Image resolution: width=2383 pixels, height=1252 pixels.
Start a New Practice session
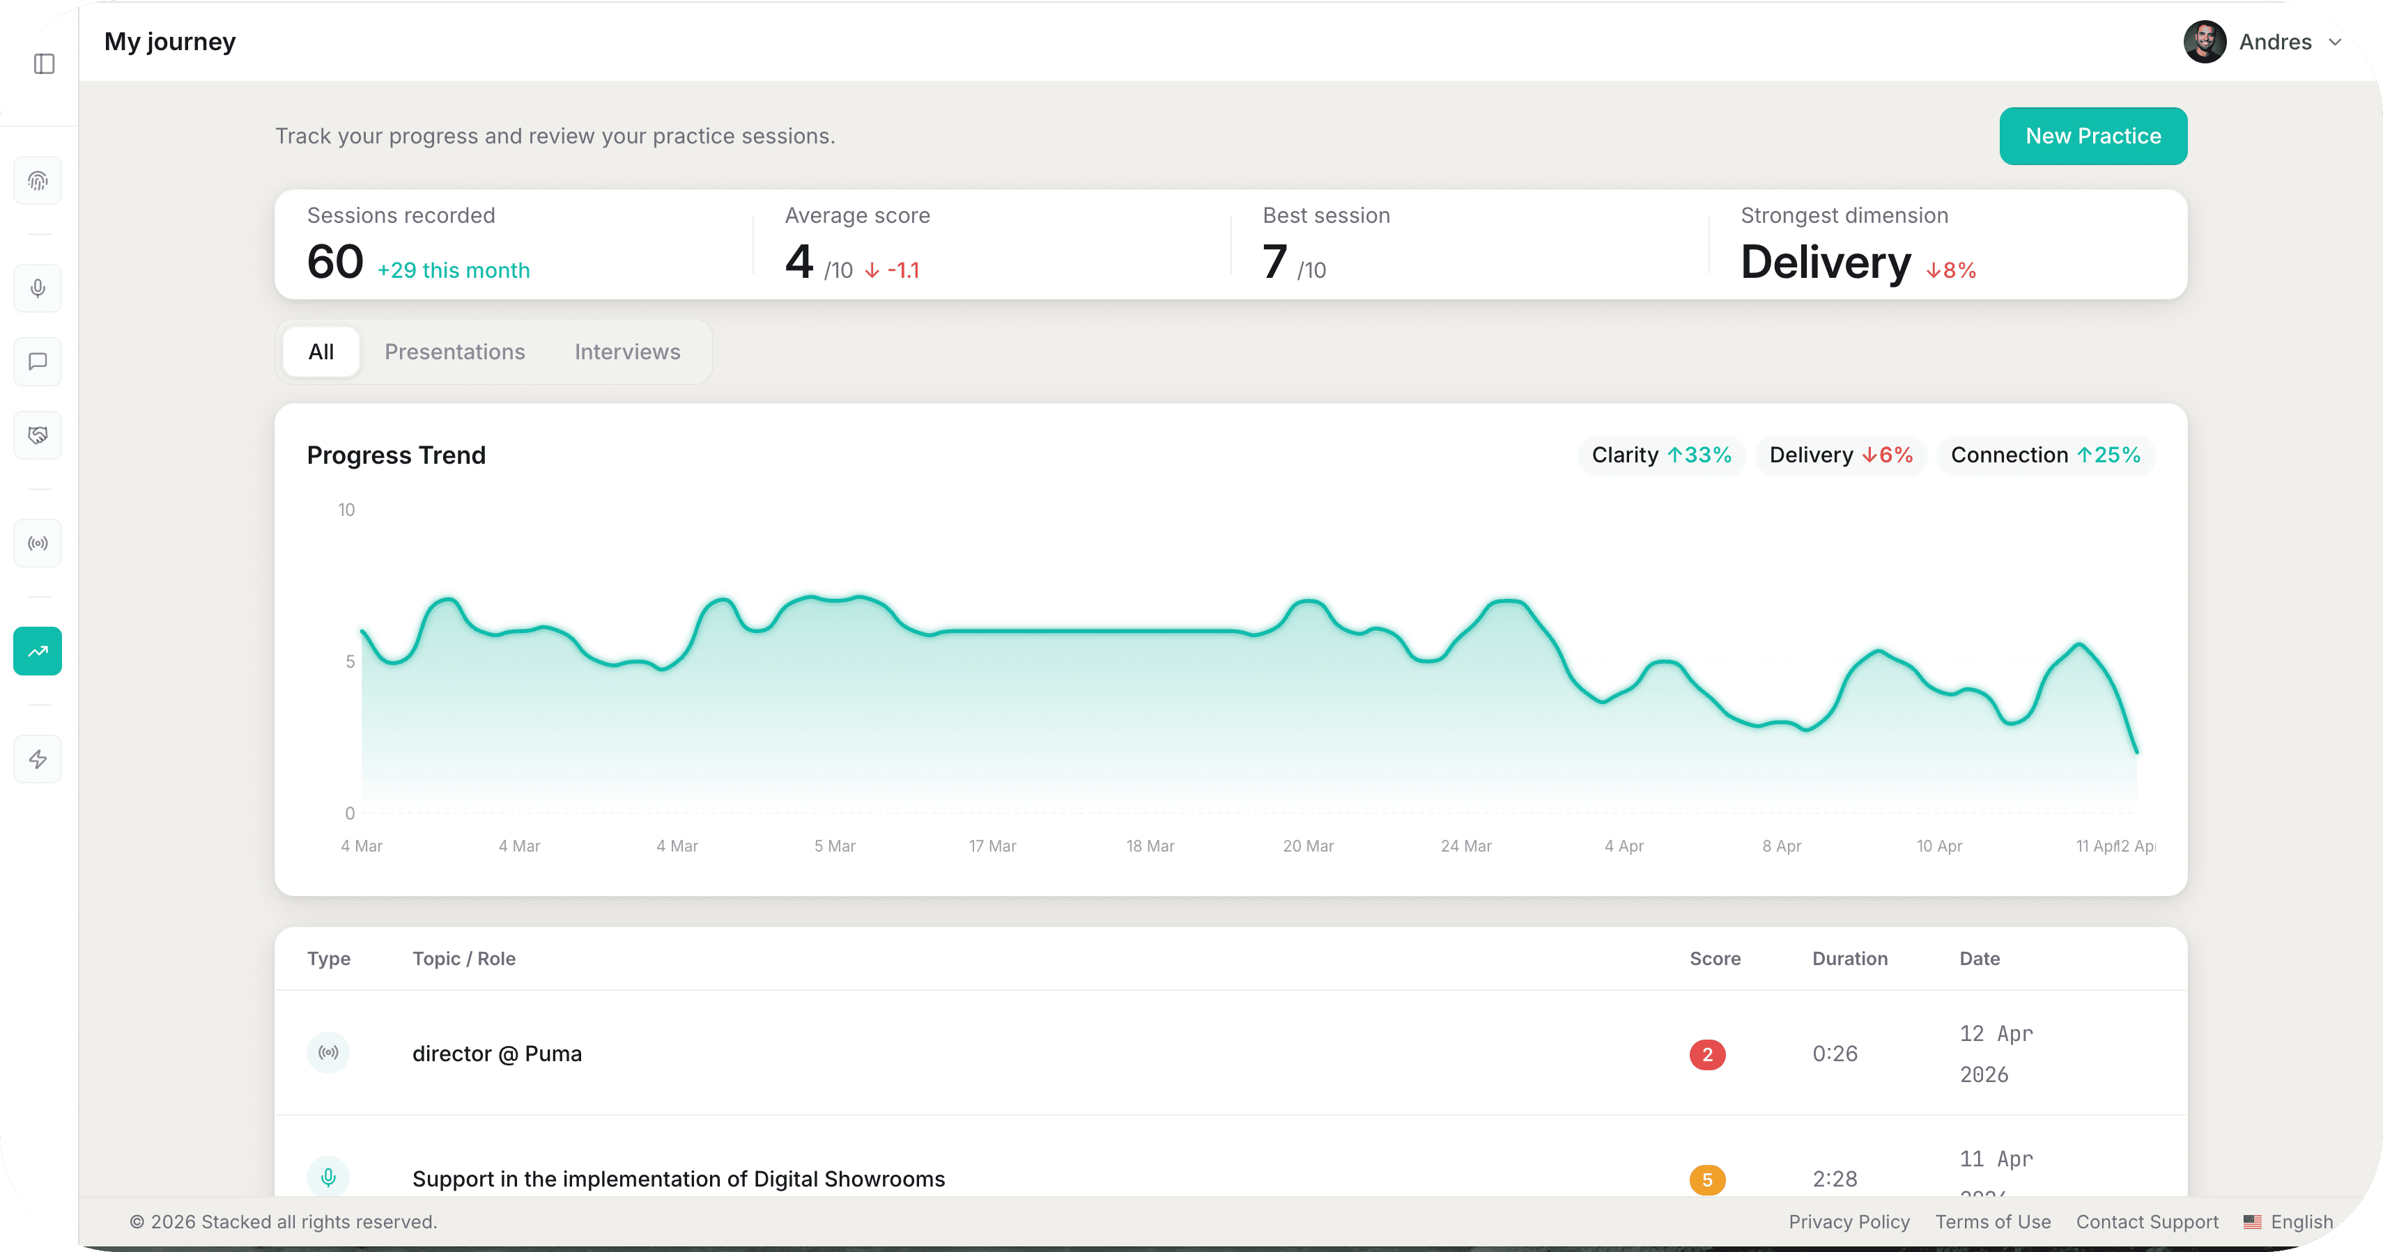(x=2092, y=136)
